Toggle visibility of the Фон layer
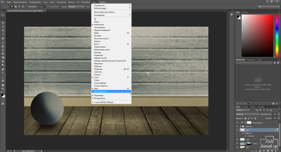Screen dimensions: 281x152 (237, 147)
